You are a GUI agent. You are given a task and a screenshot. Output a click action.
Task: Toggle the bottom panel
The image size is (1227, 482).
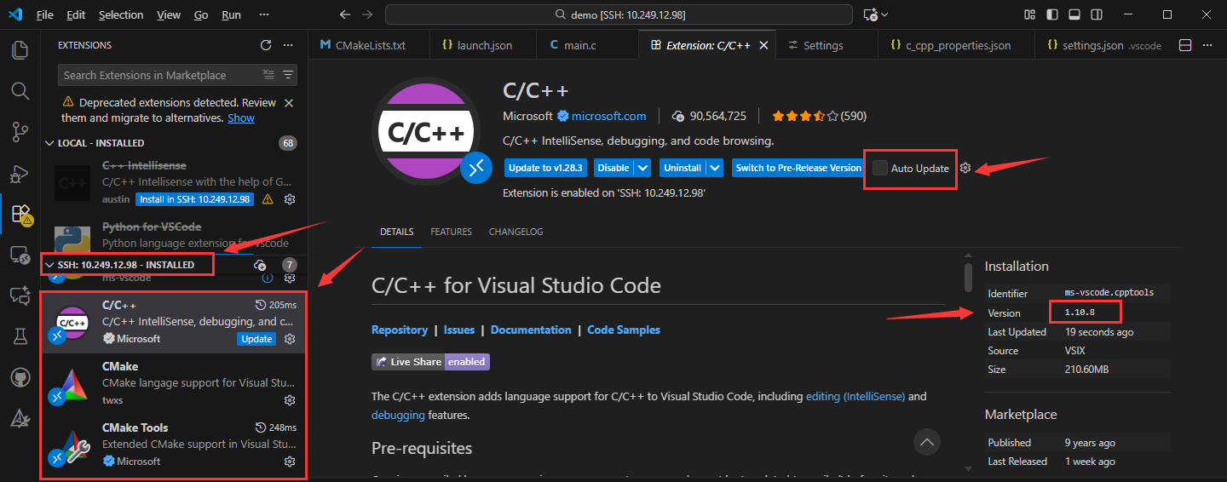coord(1074,14)
